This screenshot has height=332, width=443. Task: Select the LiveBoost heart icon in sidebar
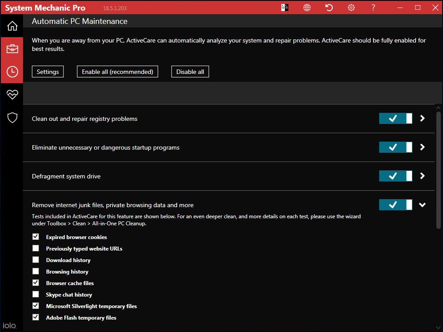(x=12, y=94)
